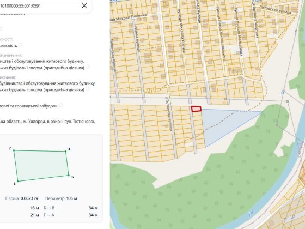The image size is (305, 229).
Task: Click '34 м' in the Б → В row
Action: point(93,208)
